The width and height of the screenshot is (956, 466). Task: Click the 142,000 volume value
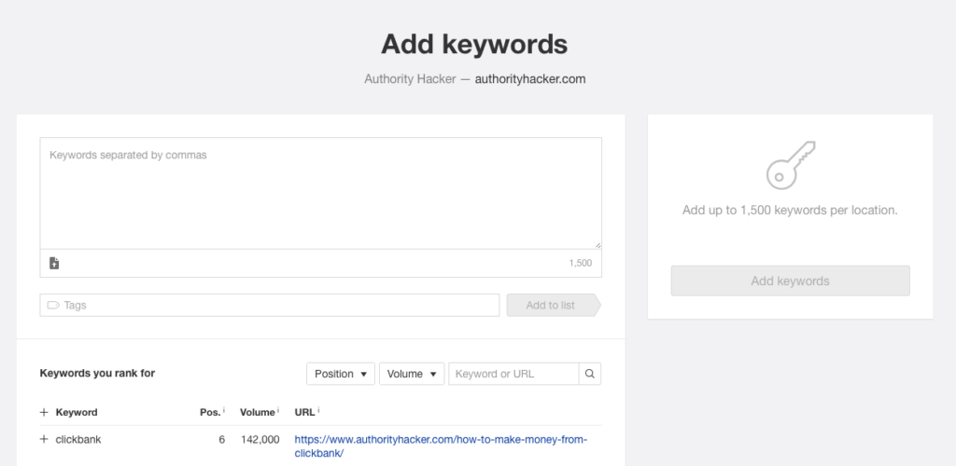tap(260, 439)
